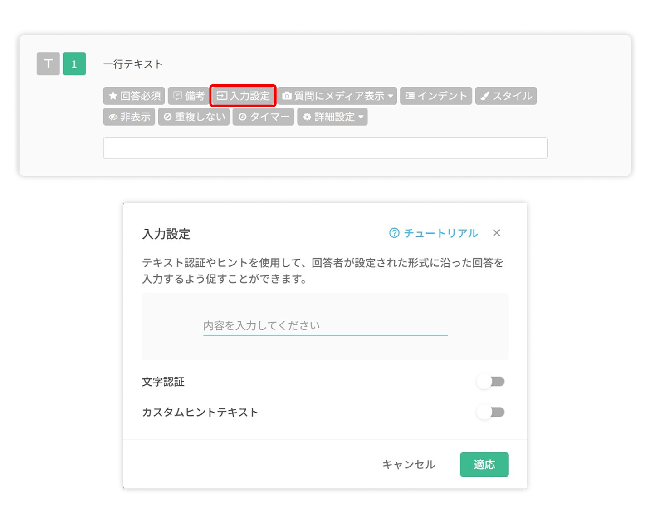Screen dimensions: 650x511
Task: Click the 内容を入力してください preview field
Action: pyautogui.click(x=325, y=326)
